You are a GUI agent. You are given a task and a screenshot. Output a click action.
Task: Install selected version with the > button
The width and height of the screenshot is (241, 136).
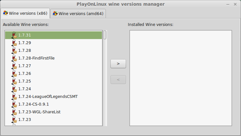click(118, 64)
